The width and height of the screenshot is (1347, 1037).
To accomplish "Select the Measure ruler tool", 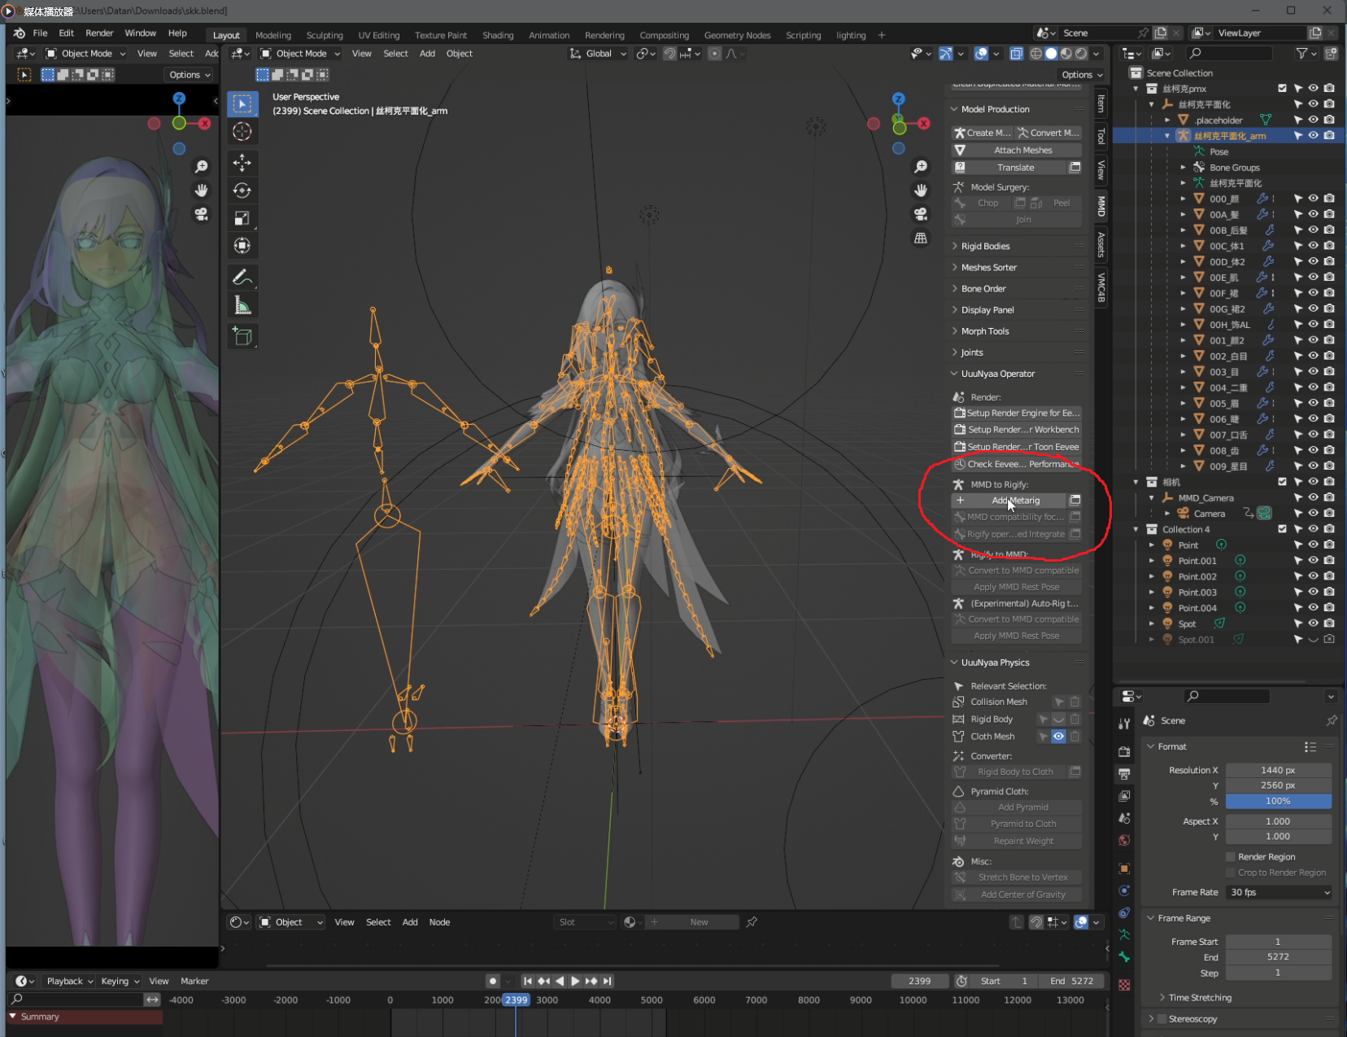I will (x=242, y=306).
